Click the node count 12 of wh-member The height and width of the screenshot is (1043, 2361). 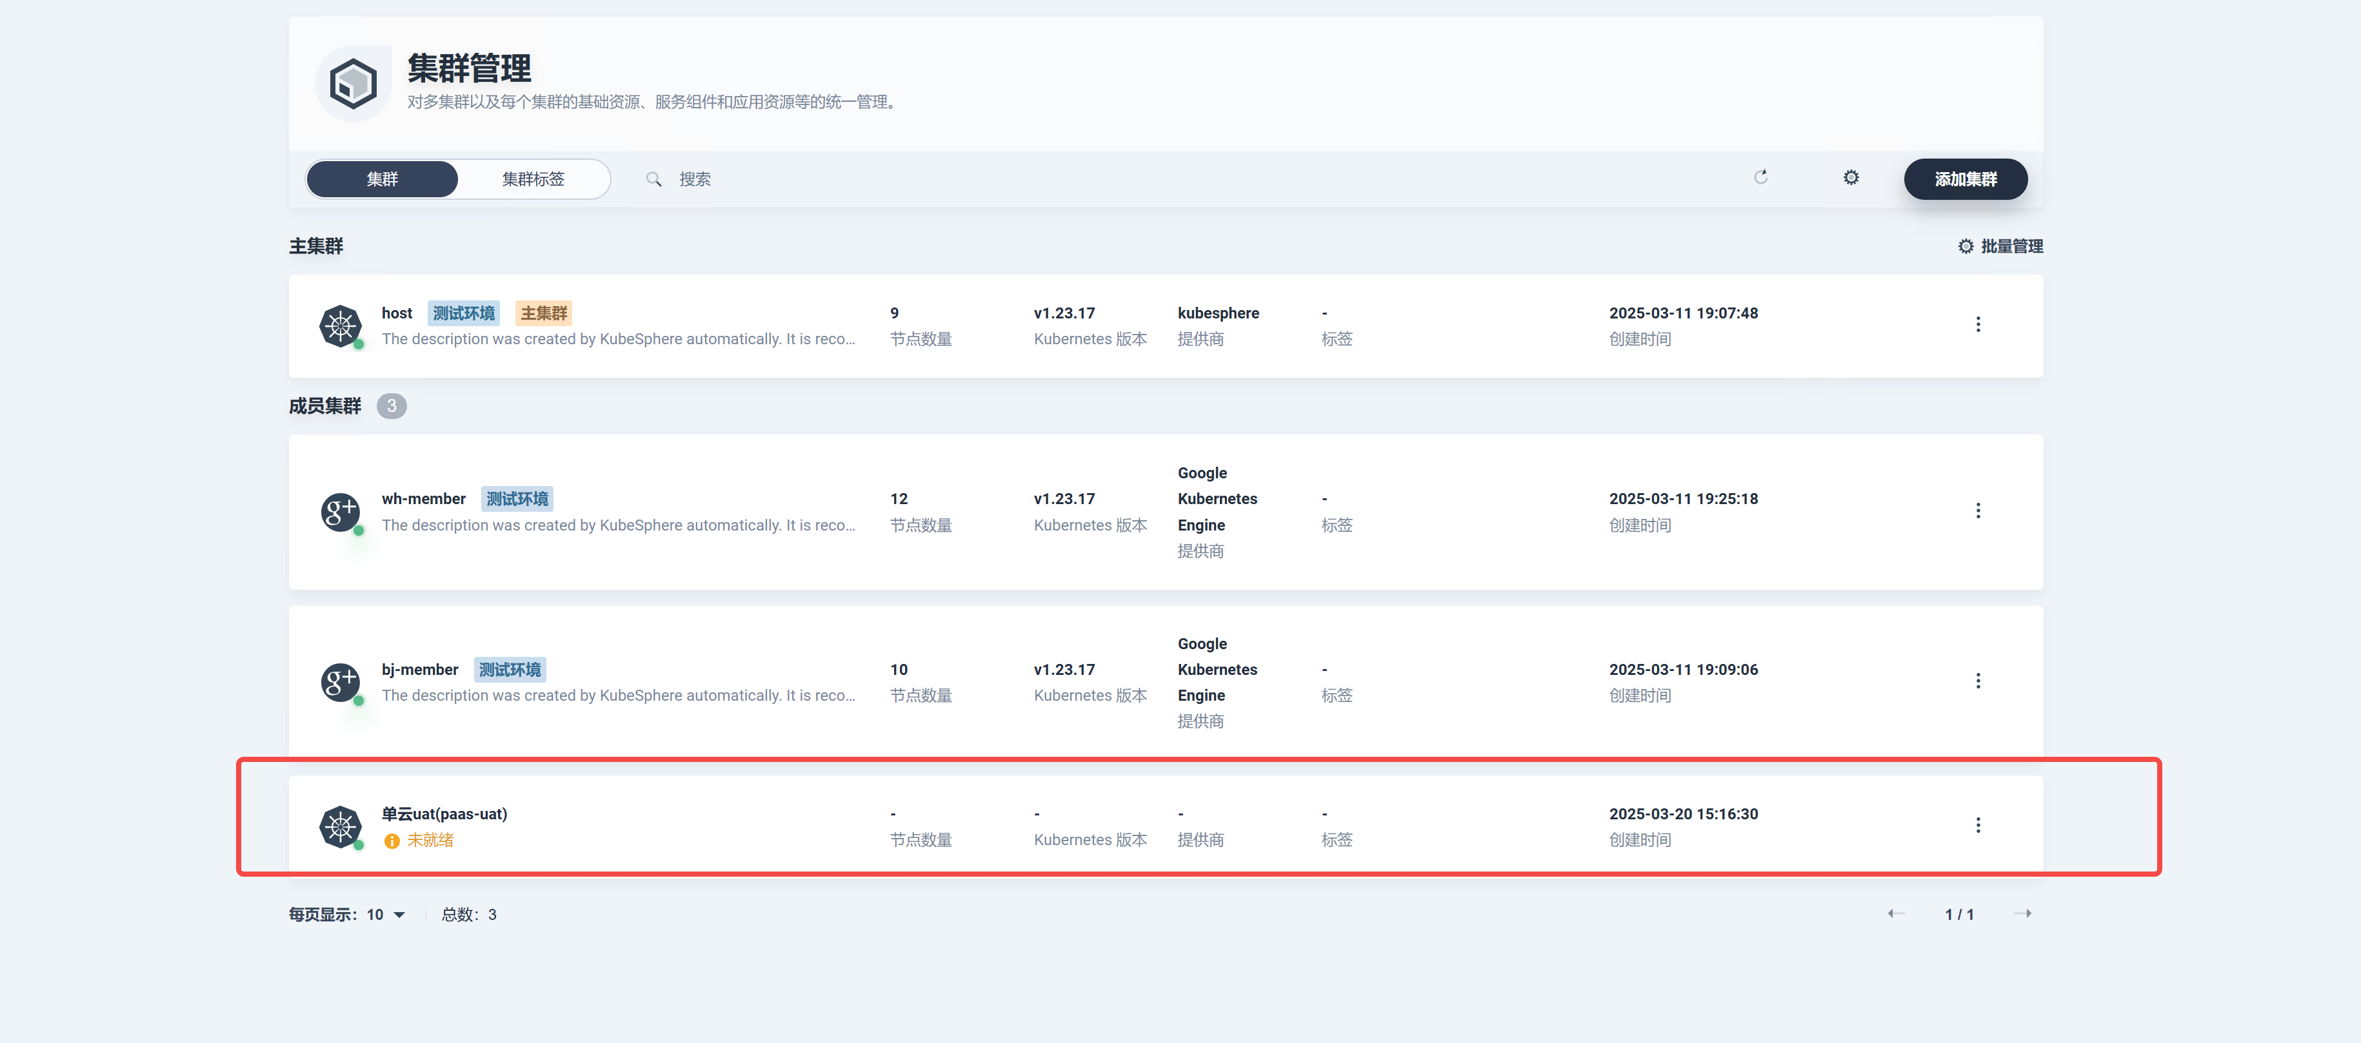point(898,499)
